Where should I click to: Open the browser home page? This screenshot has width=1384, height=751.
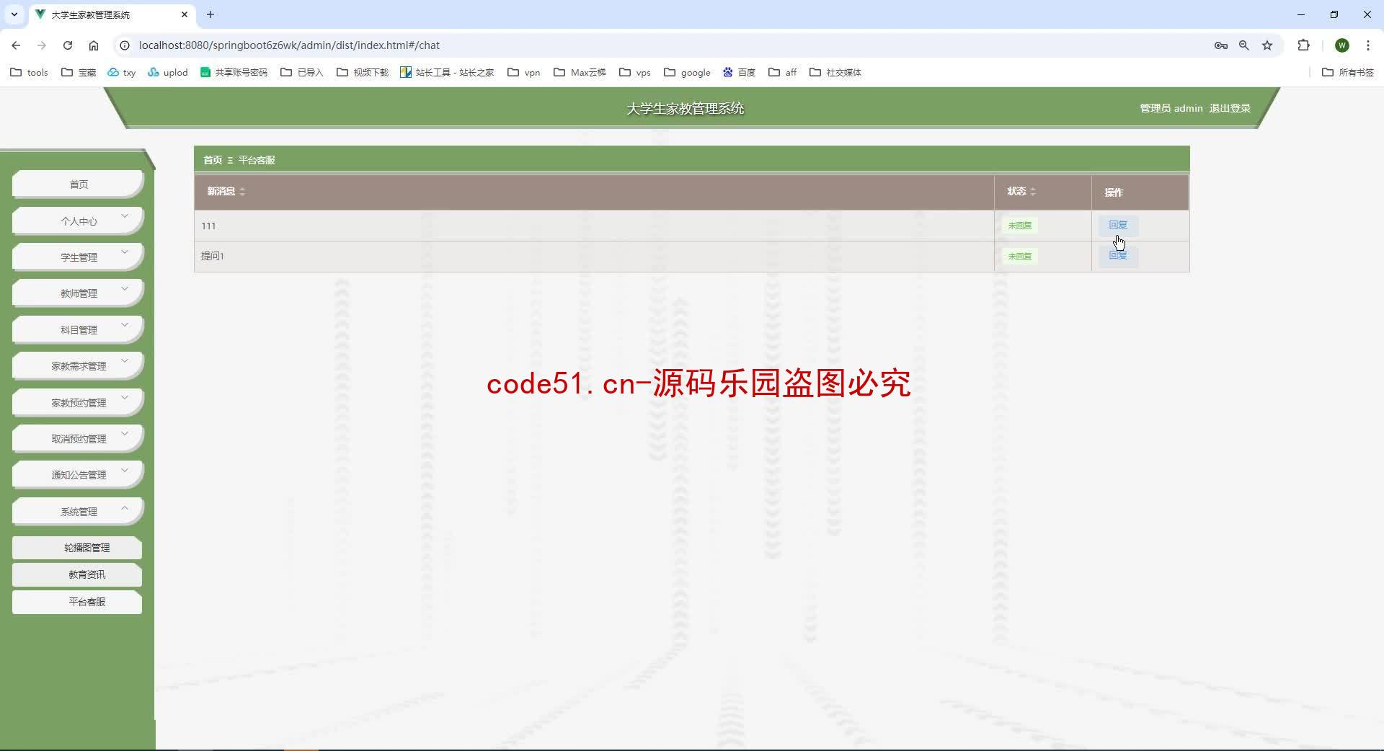(94, 45)
